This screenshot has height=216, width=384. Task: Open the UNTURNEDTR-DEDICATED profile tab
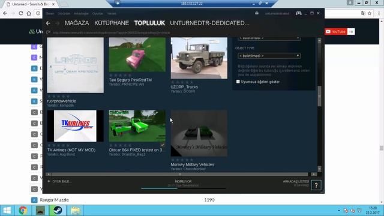pos(209,23)
